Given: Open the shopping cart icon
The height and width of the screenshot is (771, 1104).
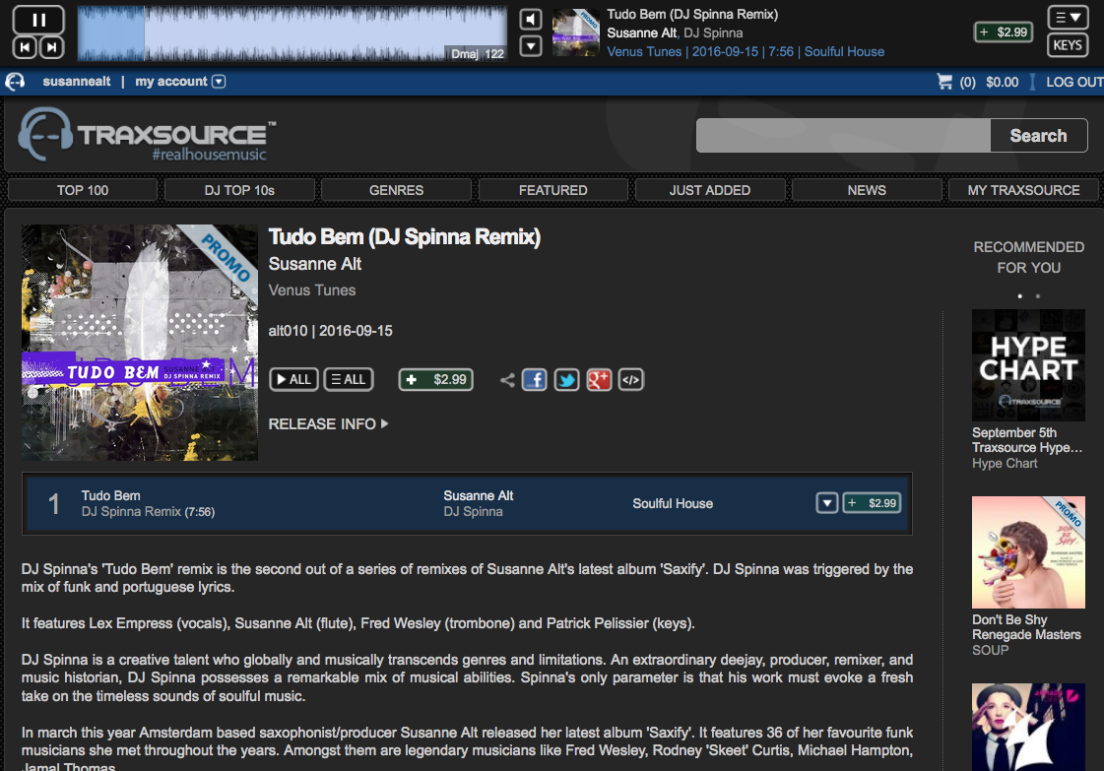Looking at the screenshot, I should [x=944, y=82].
